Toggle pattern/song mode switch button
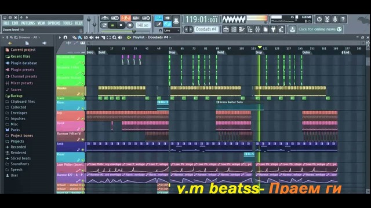 click(104, 25)
